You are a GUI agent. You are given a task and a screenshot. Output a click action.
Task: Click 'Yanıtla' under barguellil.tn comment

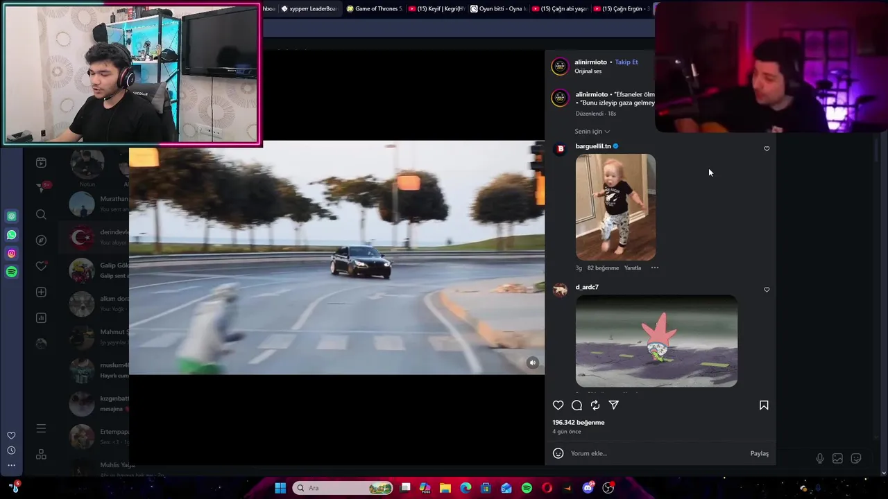pyautogui.click(x=633, y=268)
